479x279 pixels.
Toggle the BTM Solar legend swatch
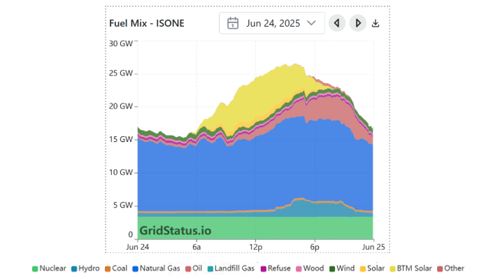point(392,269)
